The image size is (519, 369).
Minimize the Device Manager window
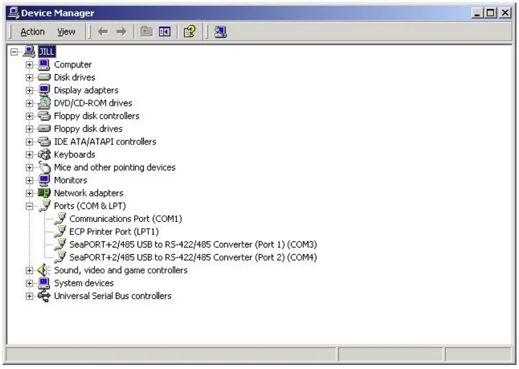(x=477, y=13)
